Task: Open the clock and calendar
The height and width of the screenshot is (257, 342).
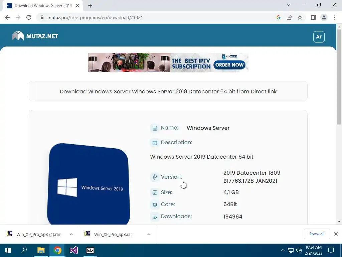Action: point(313,250)
